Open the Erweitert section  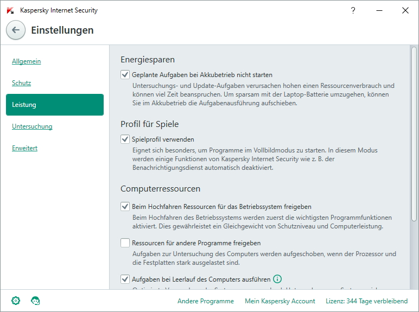[24, 148]
